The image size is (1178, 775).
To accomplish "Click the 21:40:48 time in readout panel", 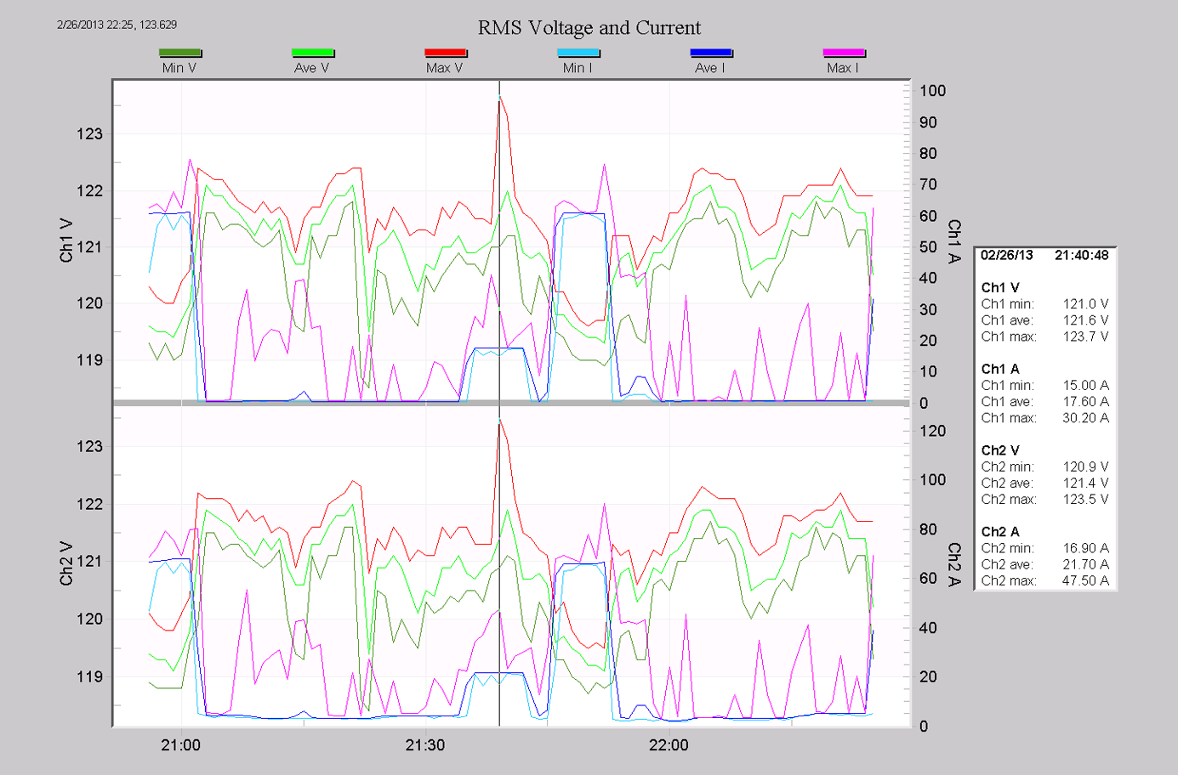I will 1081,256.
